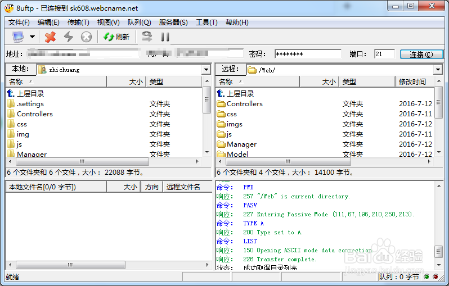Click the green refresh 刷新 button
Image resolution: width=449 pixels, height=286 pixels.
[x=116, y=37]
